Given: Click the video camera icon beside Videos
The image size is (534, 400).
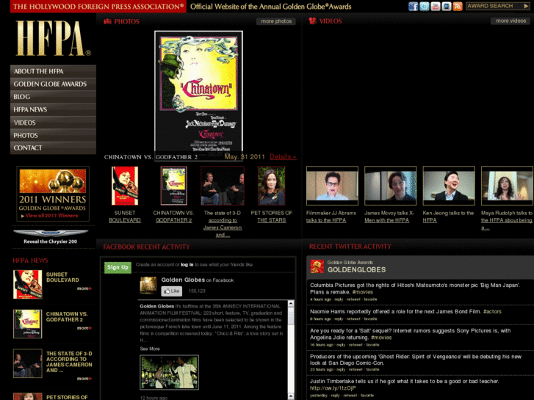Looking at the screenshot, I should pos(312,21).
